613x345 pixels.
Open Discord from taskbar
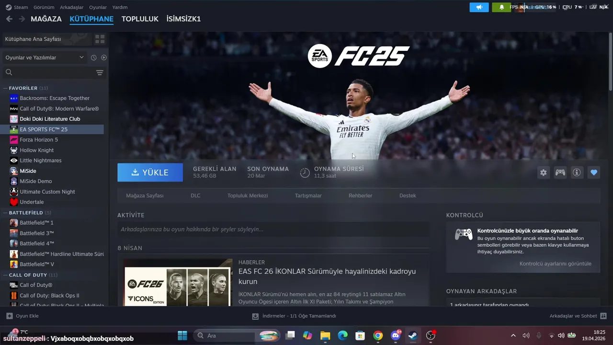pyautogui.click(x=396, y=335)
